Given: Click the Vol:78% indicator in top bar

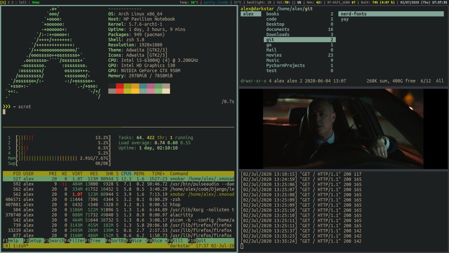Looking at the screenshot, I should [x=283, y=2].
